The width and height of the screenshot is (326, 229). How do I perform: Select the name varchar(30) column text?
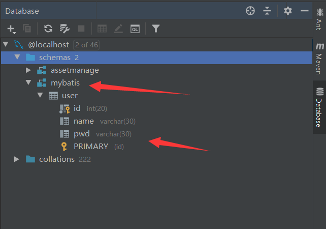[105, 121]
